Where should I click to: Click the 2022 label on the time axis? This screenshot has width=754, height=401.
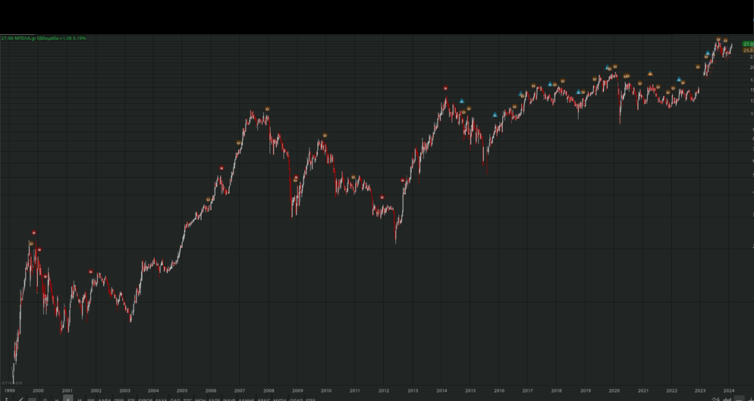point(672,391)
